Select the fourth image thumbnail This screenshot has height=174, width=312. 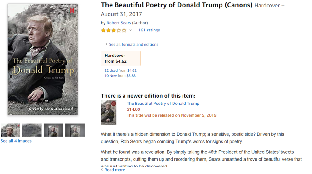pyautogui.click(x=75, y=130)
